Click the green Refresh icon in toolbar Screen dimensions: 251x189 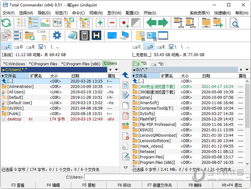[x=6, y=23]
